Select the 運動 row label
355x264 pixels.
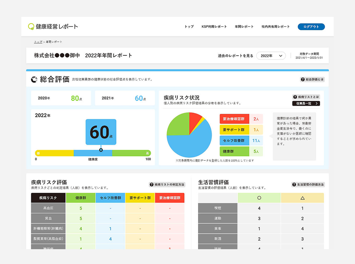pos(218,219)
